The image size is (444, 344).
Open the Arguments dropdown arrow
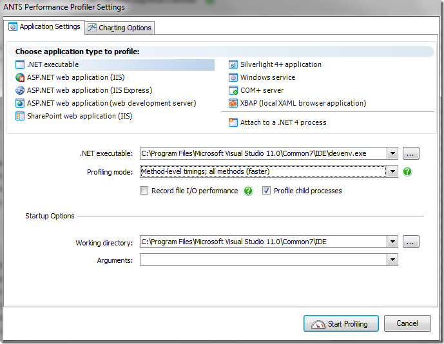click(392, 260)
